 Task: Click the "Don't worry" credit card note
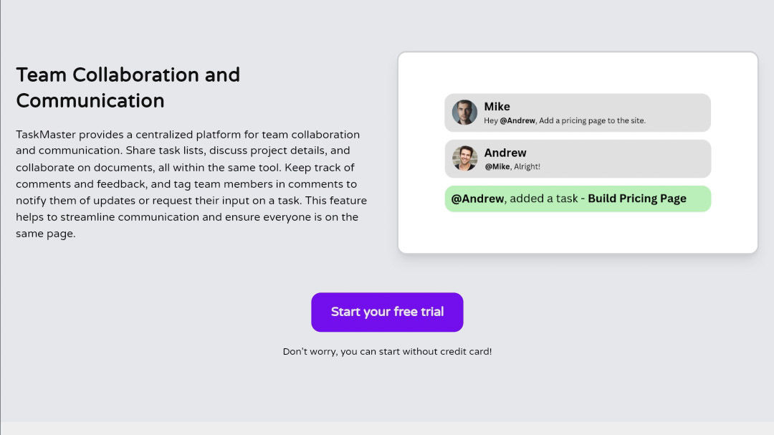click(x=387, y=352)
